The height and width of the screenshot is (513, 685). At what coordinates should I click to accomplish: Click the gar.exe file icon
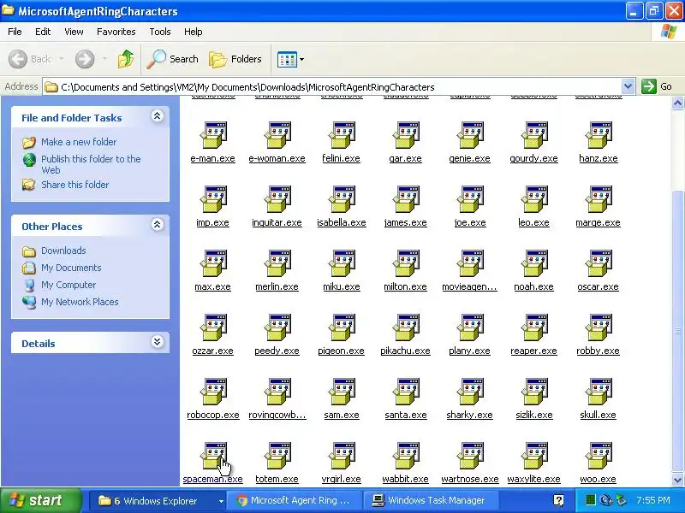[406, 135]
